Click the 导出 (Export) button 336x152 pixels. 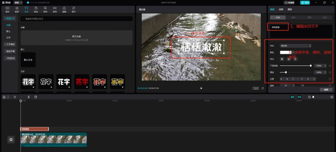pyautogui.click(x=305, y=2)
